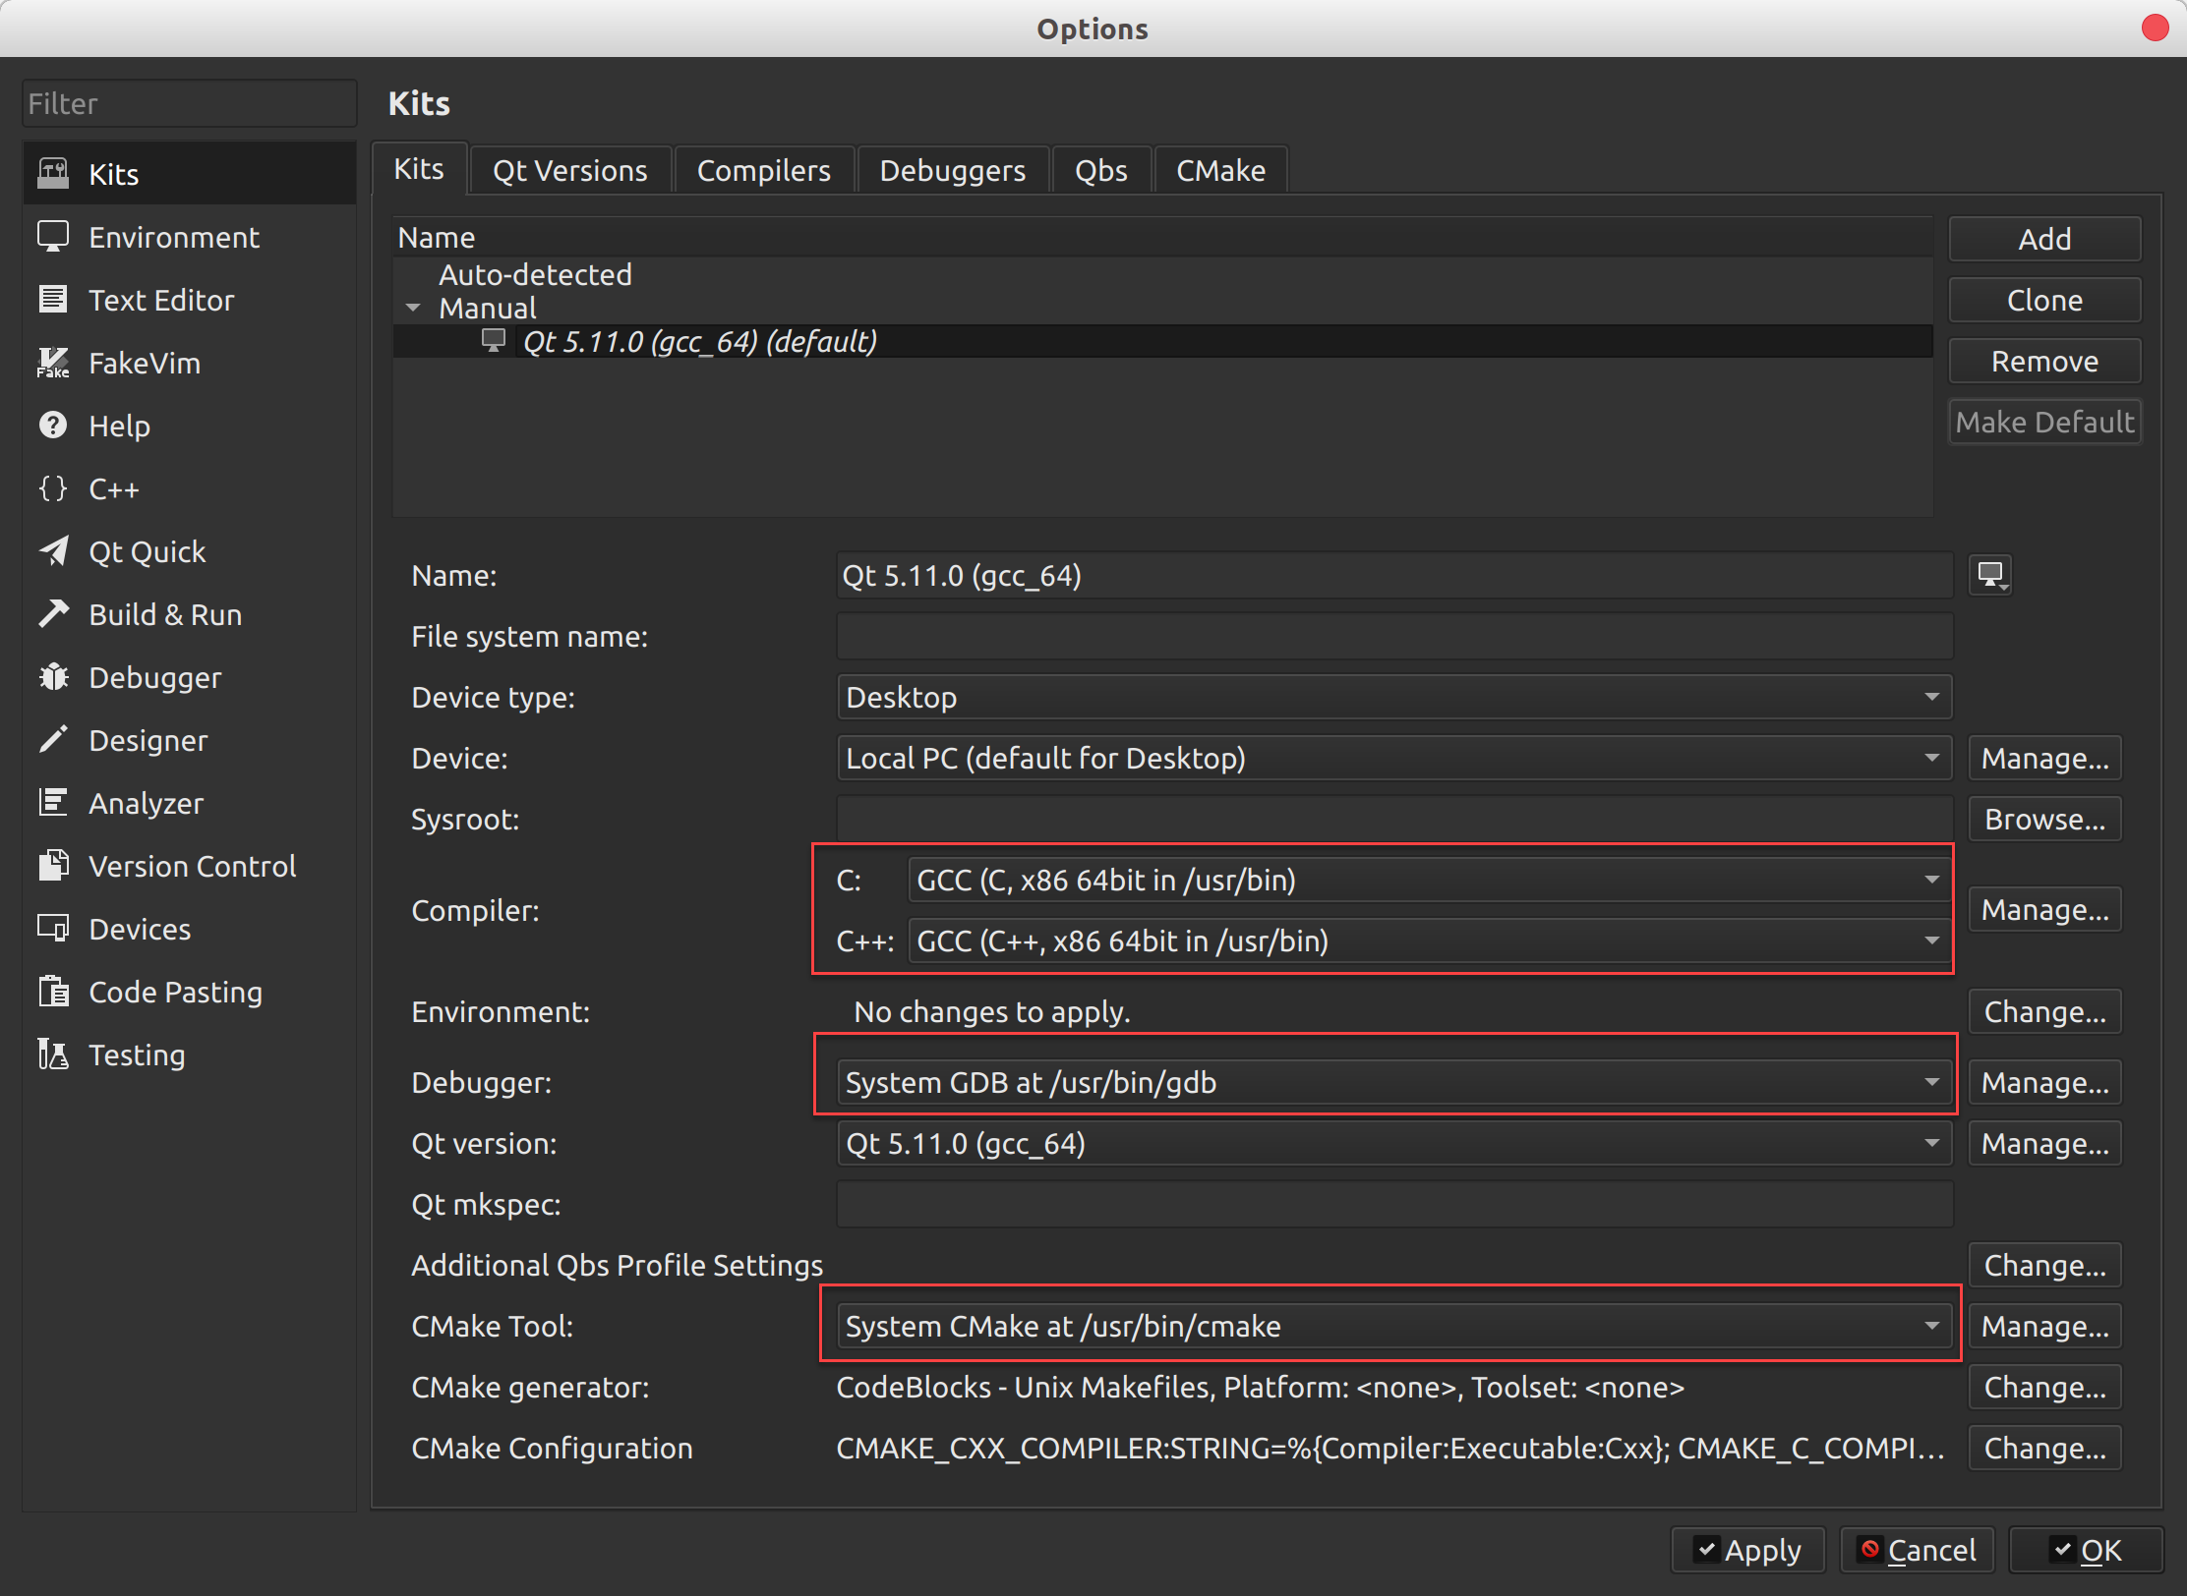Click the Cancel button red icon
The image size is (2187, 1596).
pos(1870,1550)
